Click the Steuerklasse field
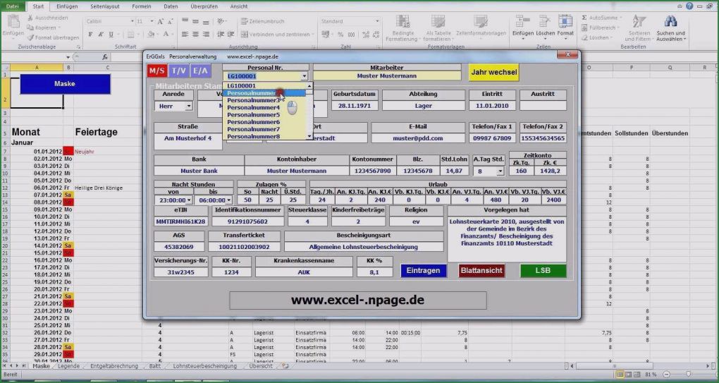 pos(307,221)
